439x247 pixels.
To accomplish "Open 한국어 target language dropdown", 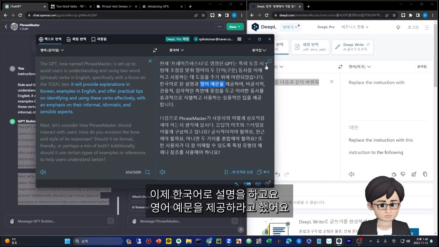I will click(x=177, y=50).
